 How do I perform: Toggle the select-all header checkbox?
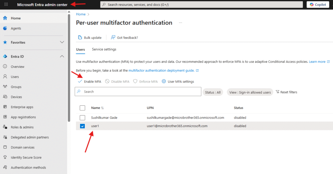click(82, 108)
